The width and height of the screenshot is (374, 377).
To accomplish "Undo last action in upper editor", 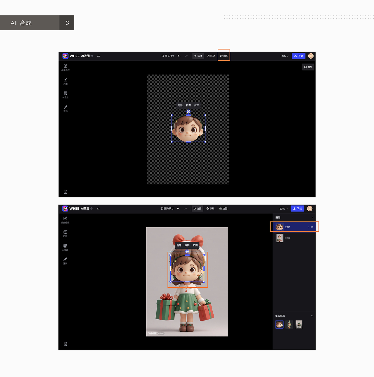I will [179, 56].
